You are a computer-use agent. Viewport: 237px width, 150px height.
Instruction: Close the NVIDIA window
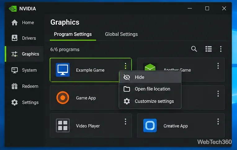[x=224, y=8]
